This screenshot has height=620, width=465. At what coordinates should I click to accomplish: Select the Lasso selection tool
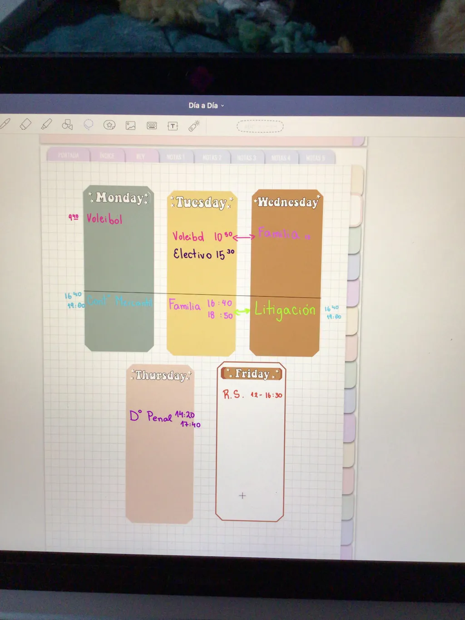coord(88,124)
